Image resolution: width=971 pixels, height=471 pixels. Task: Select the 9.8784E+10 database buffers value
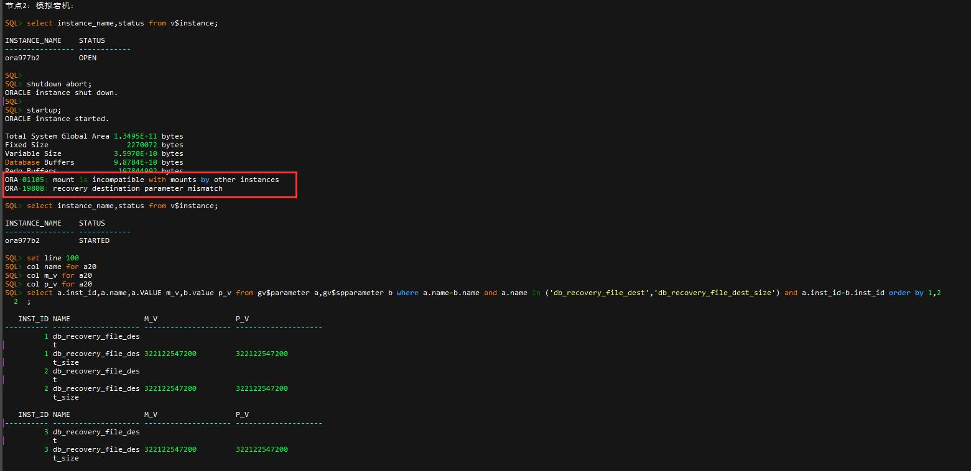click(x=136, y=162)
